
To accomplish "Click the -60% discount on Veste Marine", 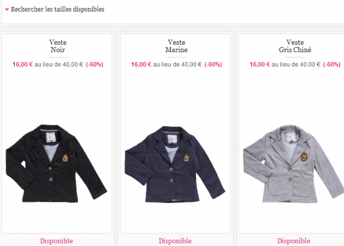I will [x=213, y=65].
